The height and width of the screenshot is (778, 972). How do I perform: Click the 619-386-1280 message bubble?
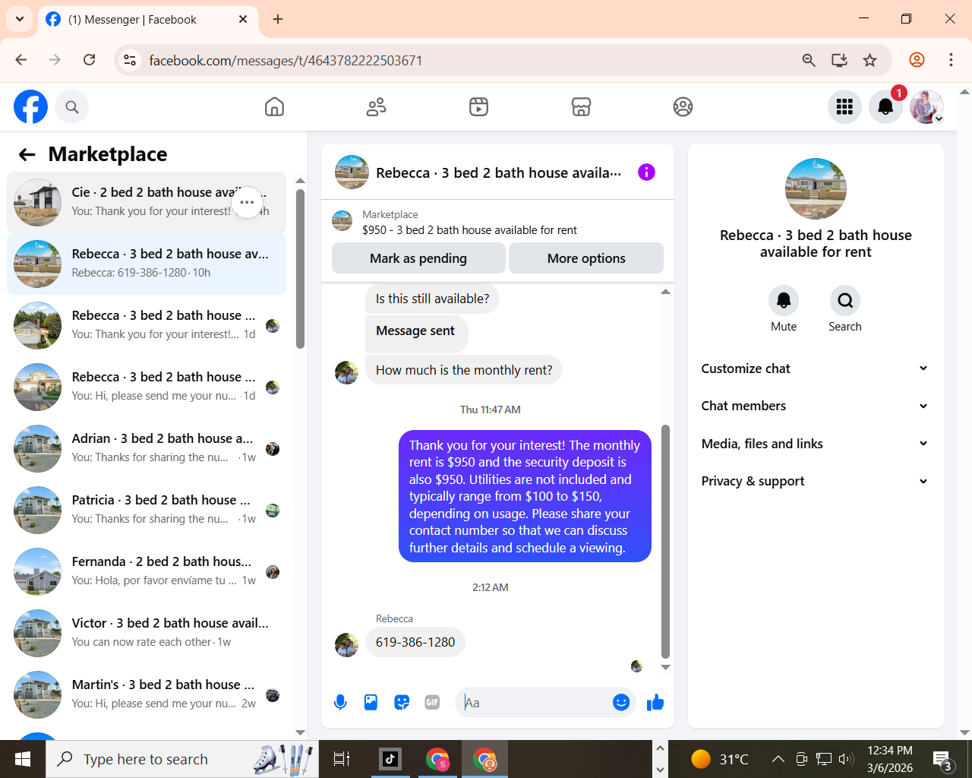(415, 642)
